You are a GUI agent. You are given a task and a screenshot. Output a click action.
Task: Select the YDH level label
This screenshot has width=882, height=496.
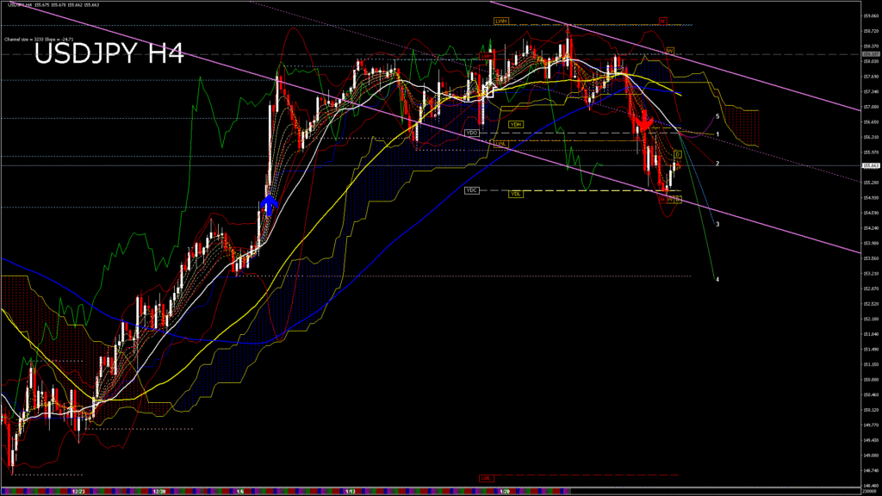(516, 124)
